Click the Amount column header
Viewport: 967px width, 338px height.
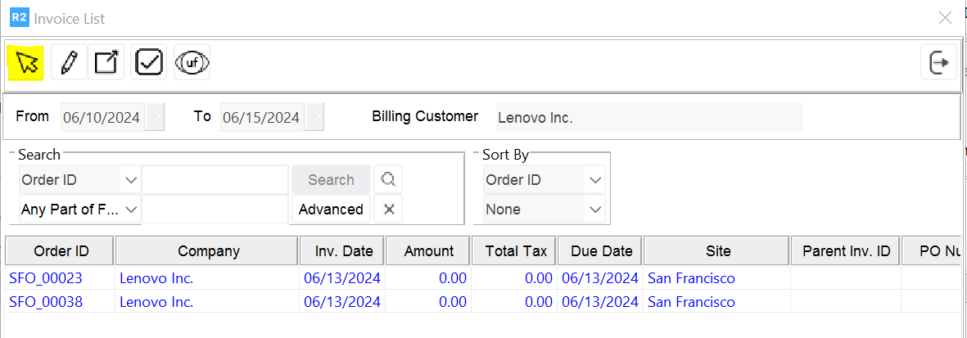429,251
